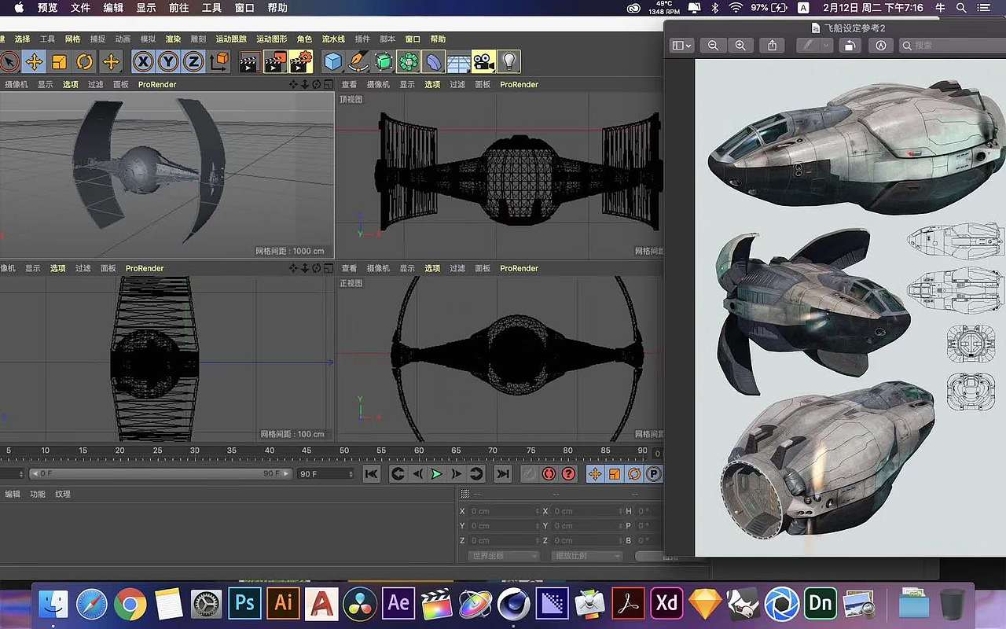Add a Cube primitive object

[x=333, y=61]
